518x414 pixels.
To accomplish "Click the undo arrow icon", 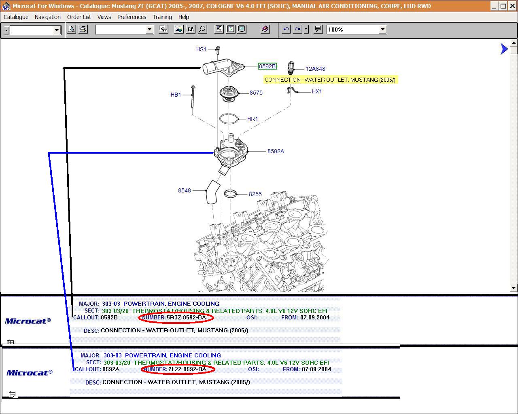I will pos(286,29).
